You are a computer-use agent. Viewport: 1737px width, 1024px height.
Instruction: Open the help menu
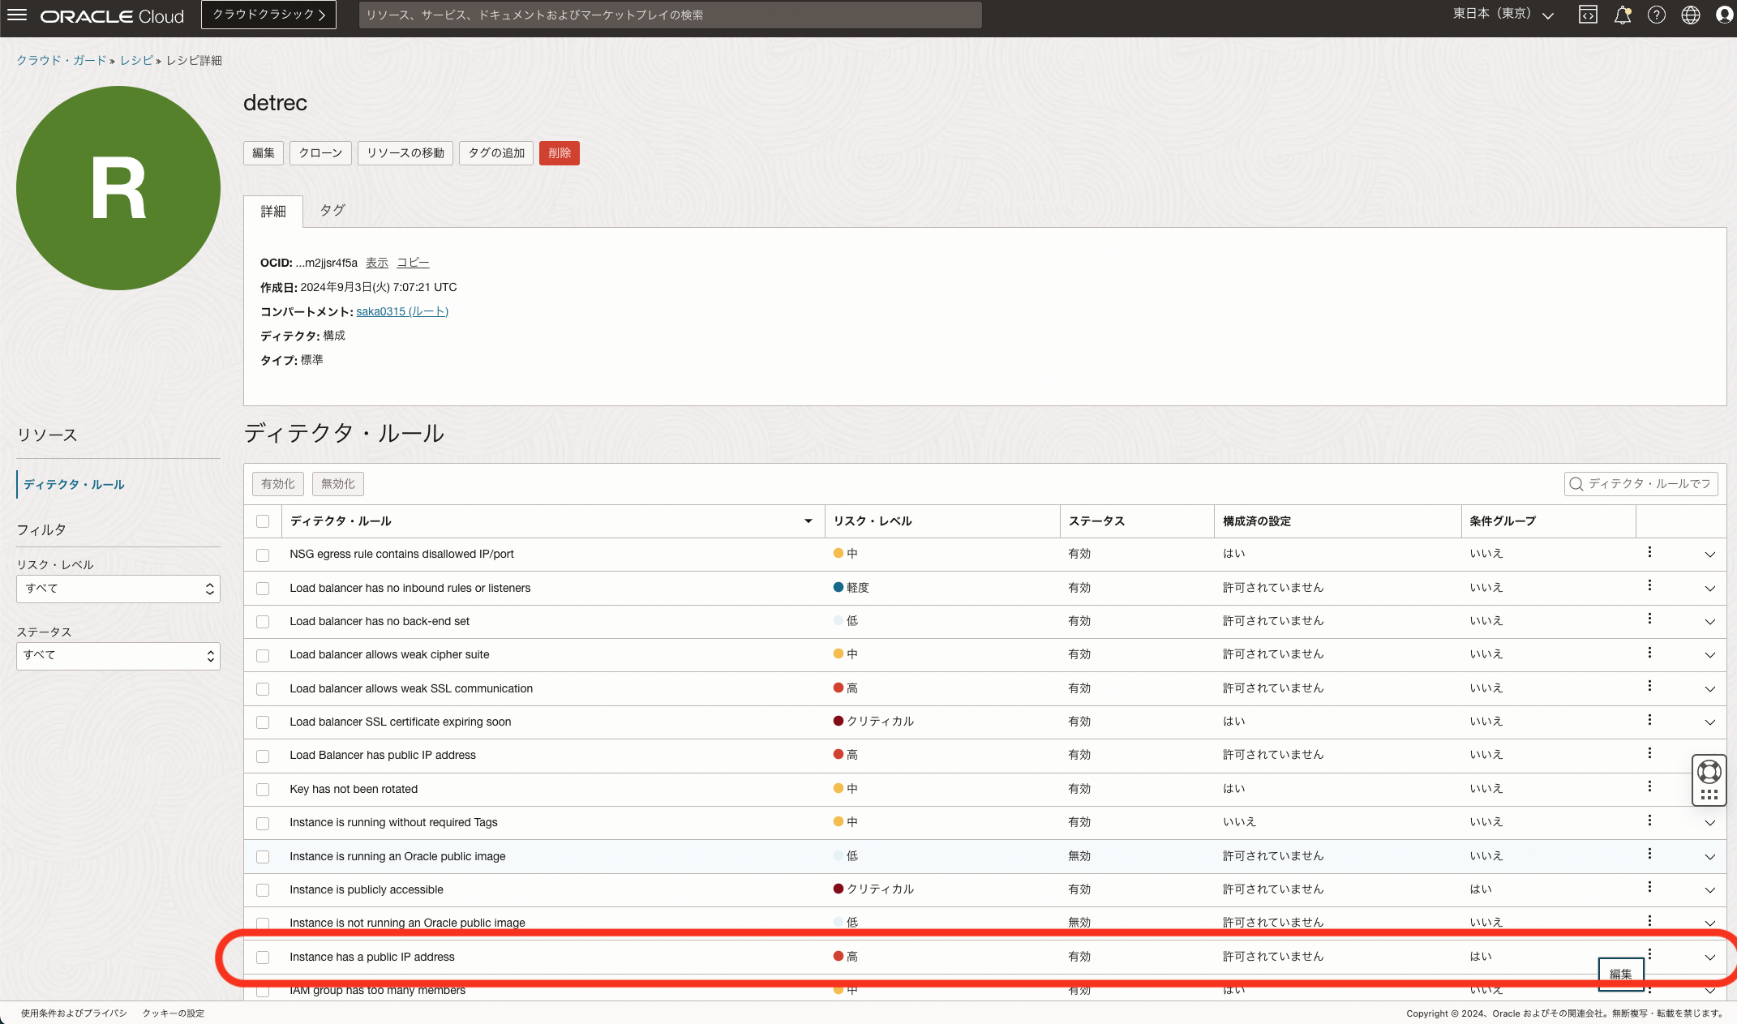[x=1657, y=15]
